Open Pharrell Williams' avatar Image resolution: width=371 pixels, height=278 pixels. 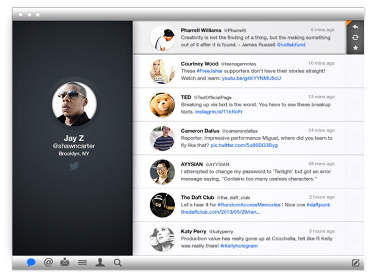coord(162,38)
